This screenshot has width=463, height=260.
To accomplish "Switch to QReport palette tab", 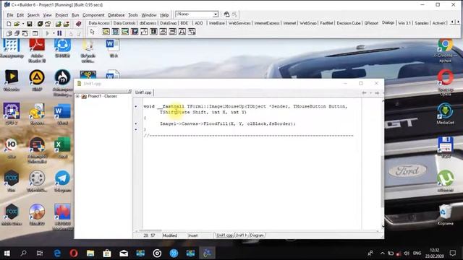I will tap(371, 23).
